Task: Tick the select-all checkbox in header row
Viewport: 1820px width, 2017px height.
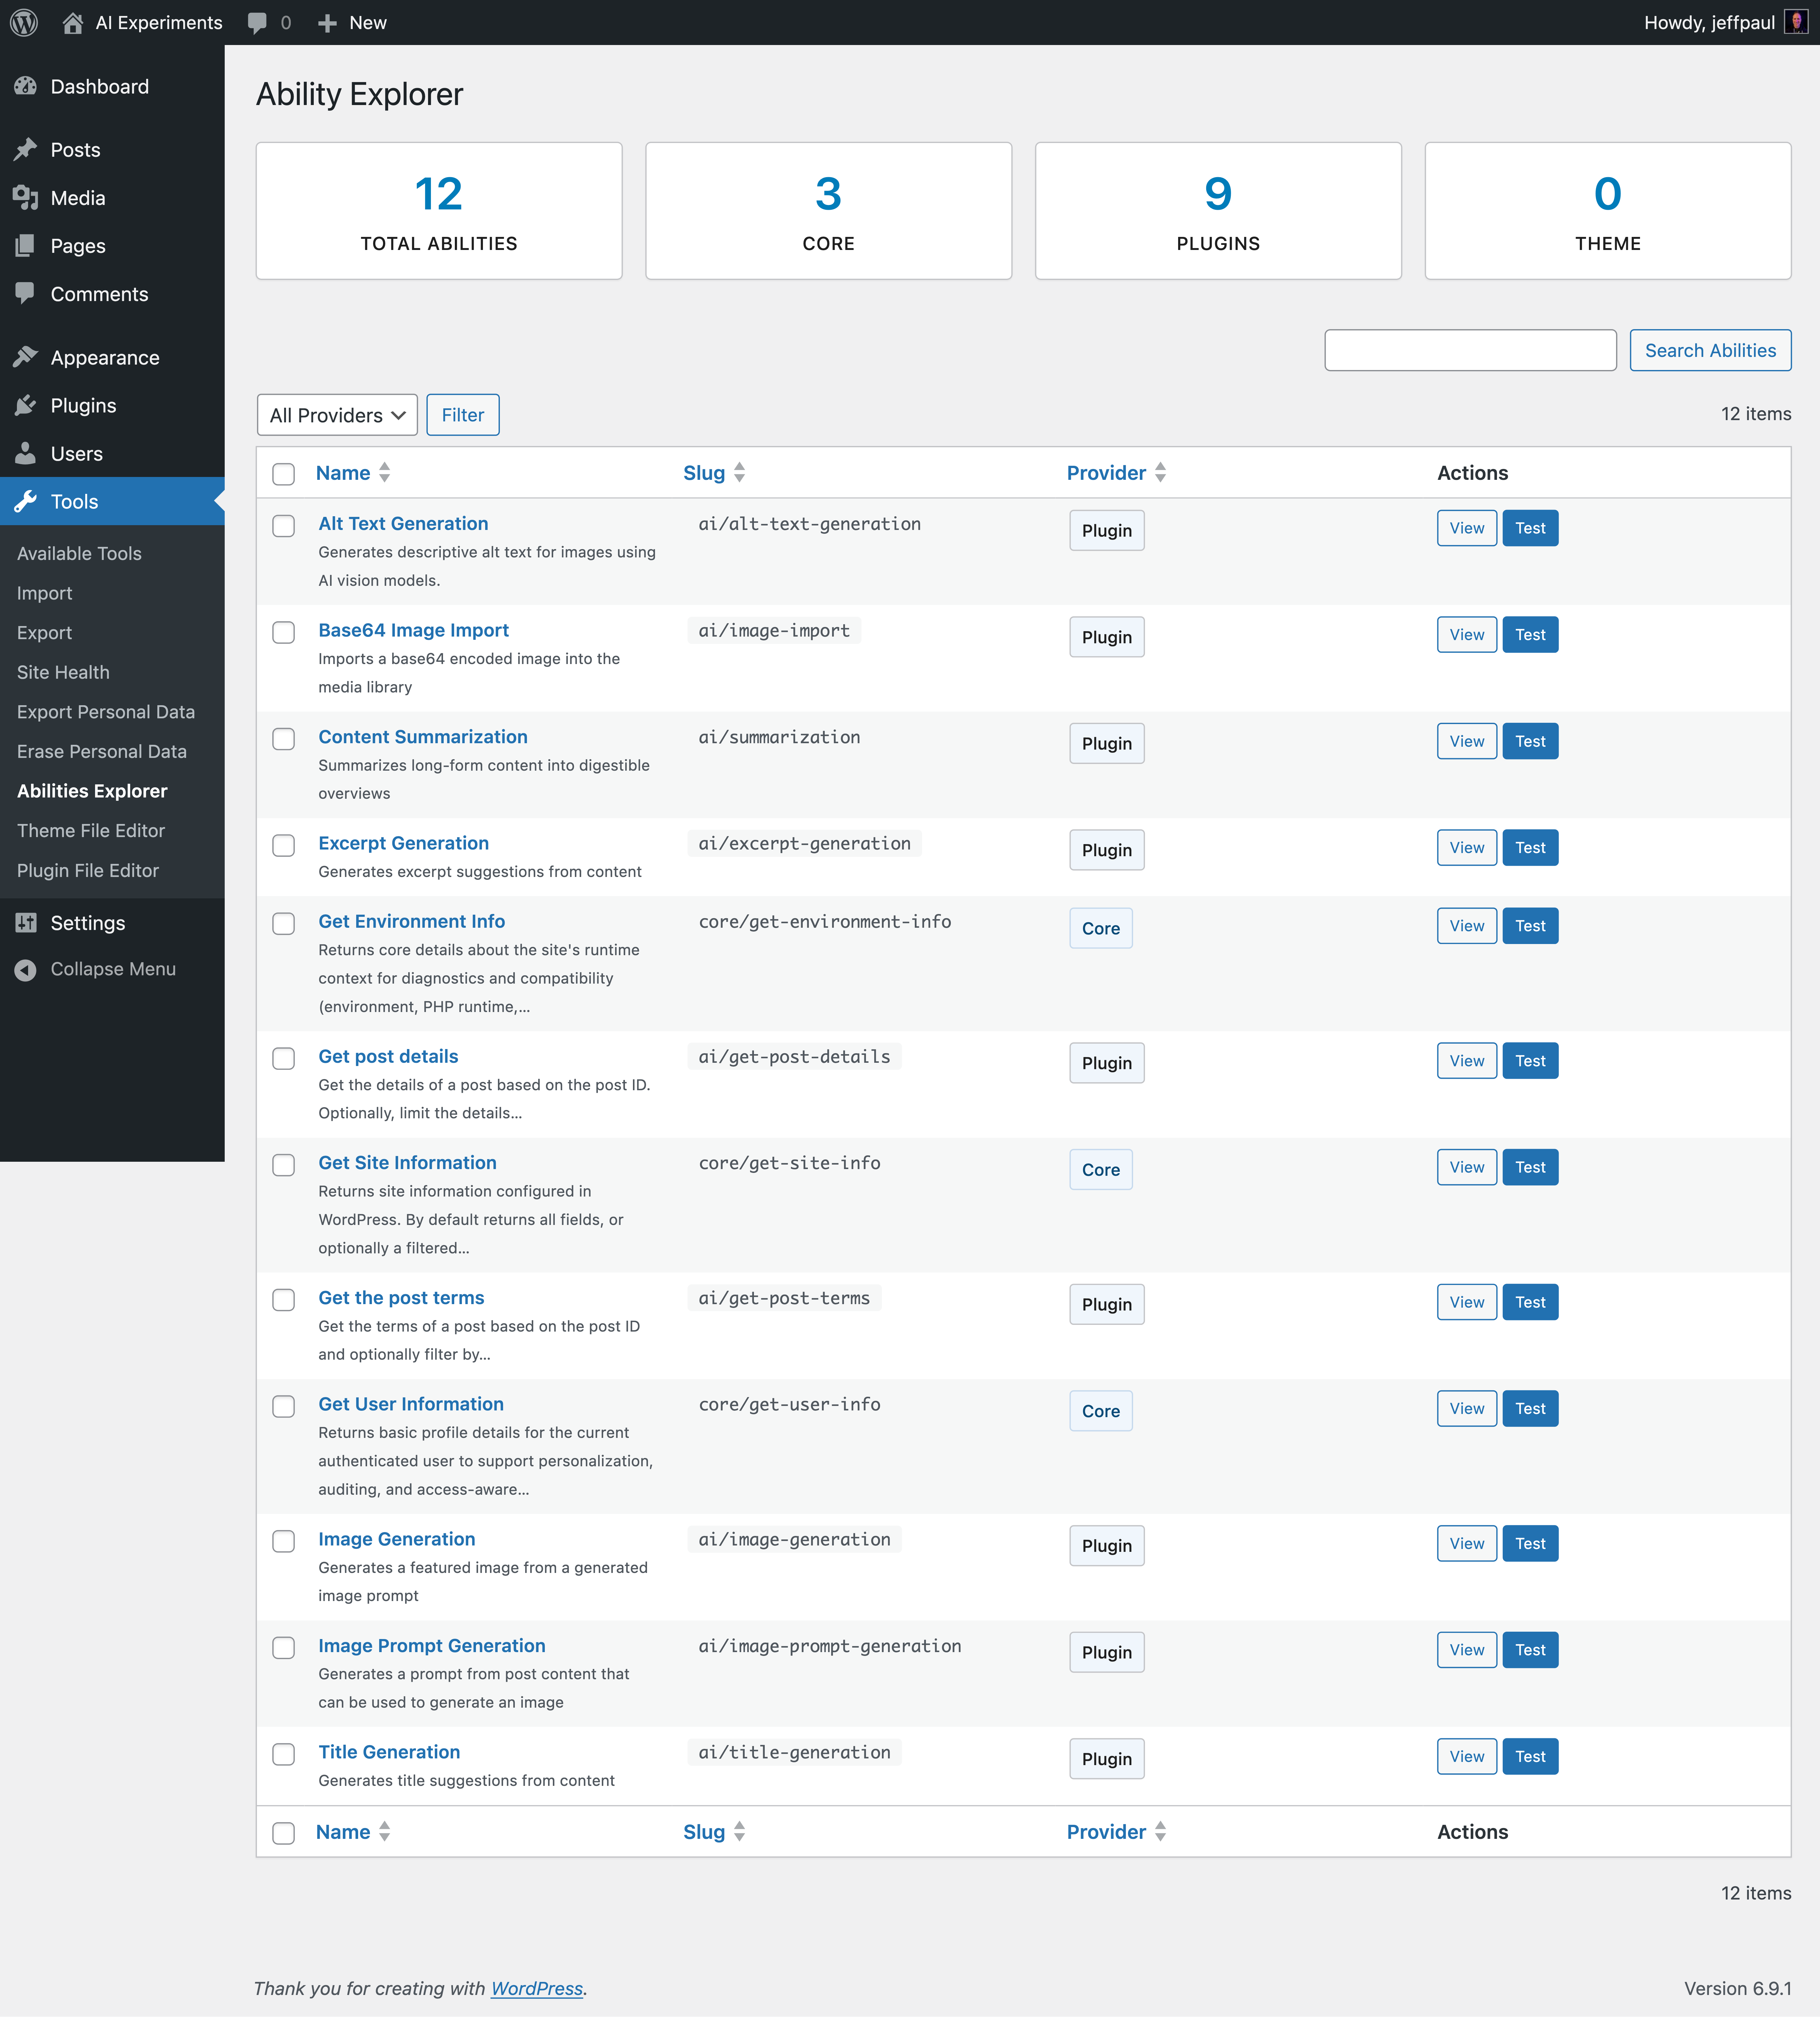Action: coord(283,474)
